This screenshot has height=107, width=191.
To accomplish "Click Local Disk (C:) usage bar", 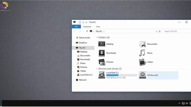I will pyautogui.click(x=121, y=75).
